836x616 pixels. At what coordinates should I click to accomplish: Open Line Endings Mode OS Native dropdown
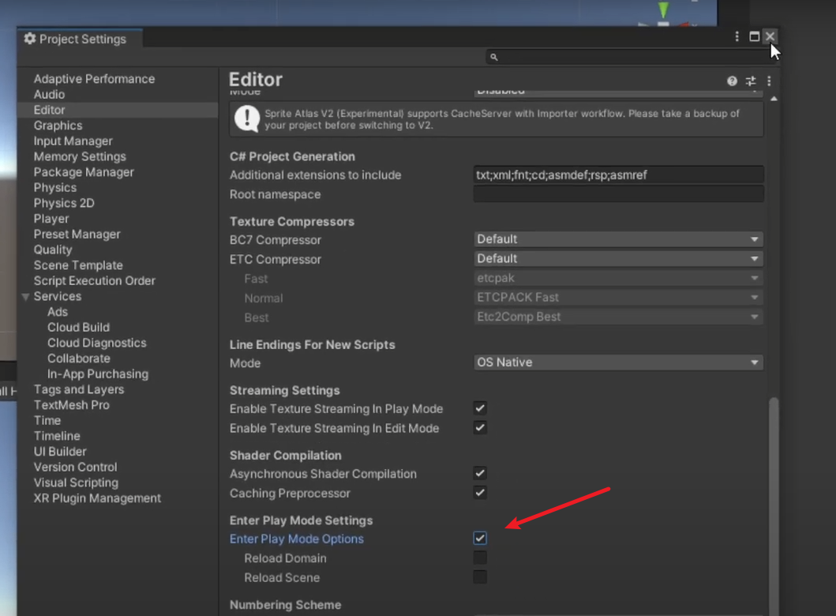(618, 362)
